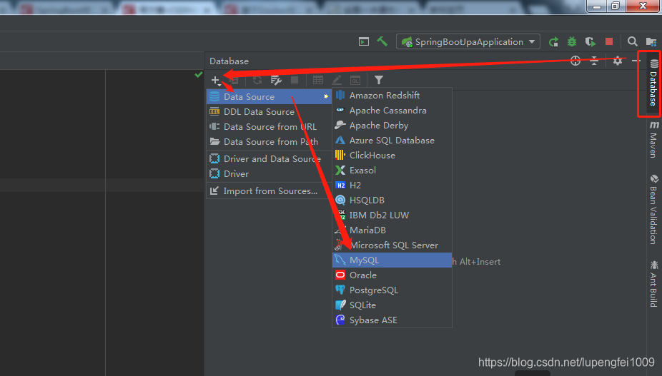The image size is (662, 376).
Task: Select Azure SQL Database
Action: click(x=392, y=141)
